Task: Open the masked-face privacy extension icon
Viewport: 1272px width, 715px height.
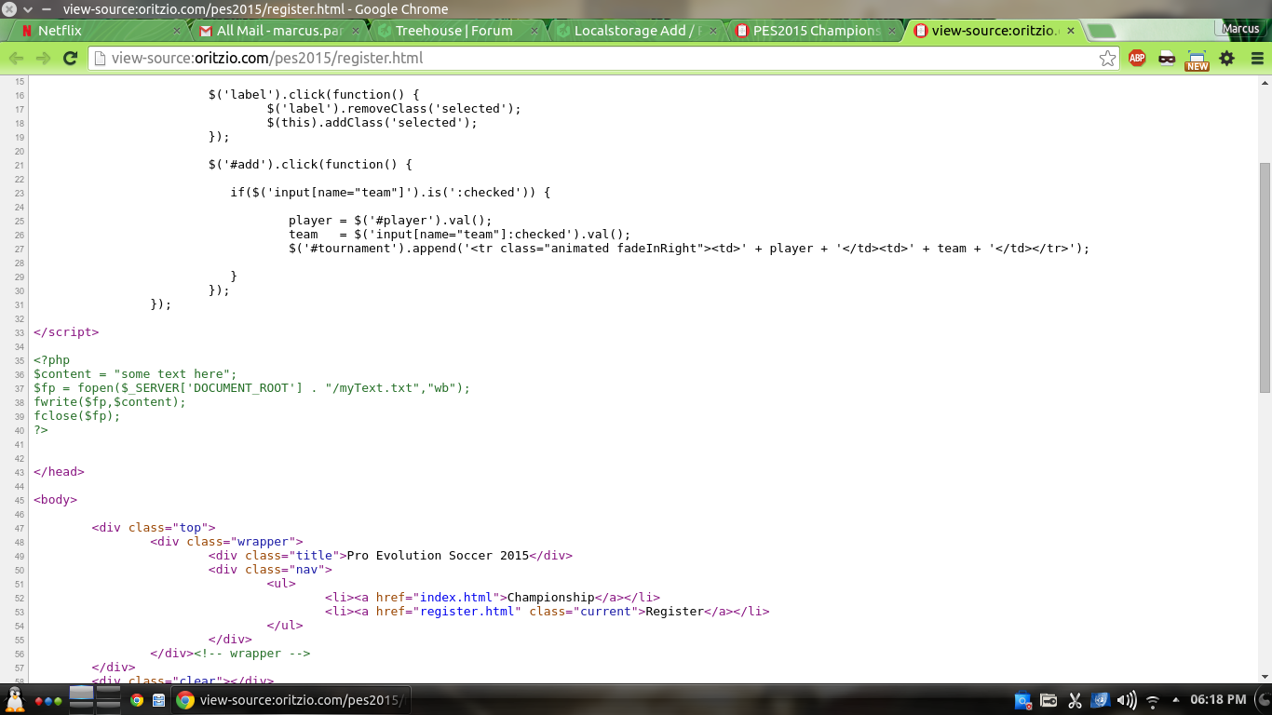Action: pyautogui.click(x=1167, y=58)
